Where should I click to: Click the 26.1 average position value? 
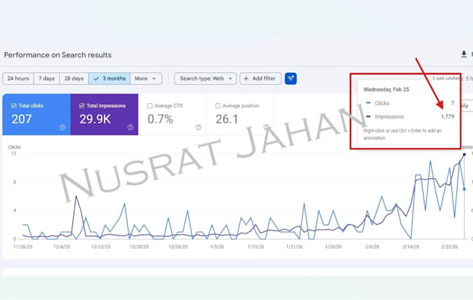[227, 119]
